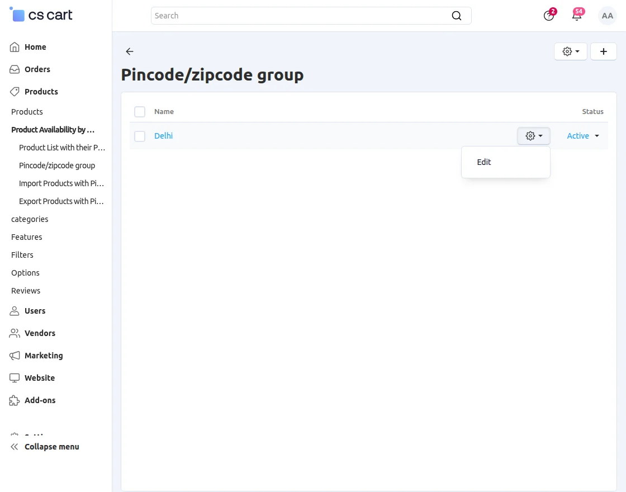Click the performance gauge icon with badge
626x492 pixels.
pyautogui.click(x=548, y=16)
